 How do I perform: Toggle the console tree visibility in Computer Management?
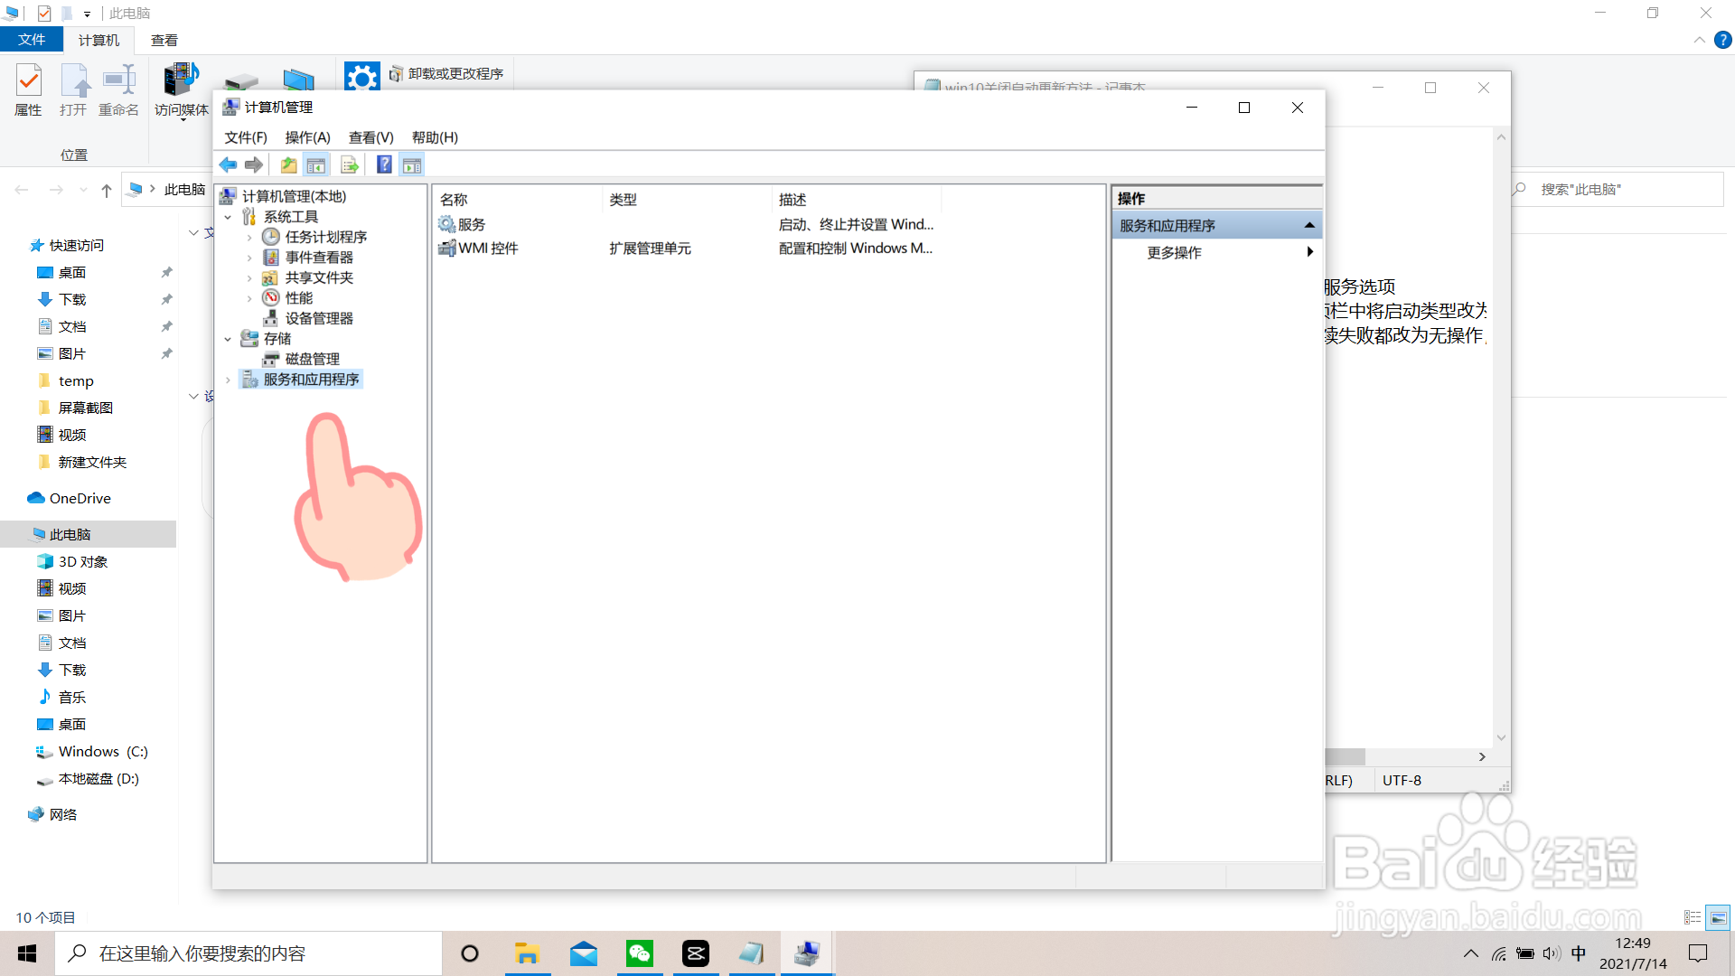click(x=316, y=164)
